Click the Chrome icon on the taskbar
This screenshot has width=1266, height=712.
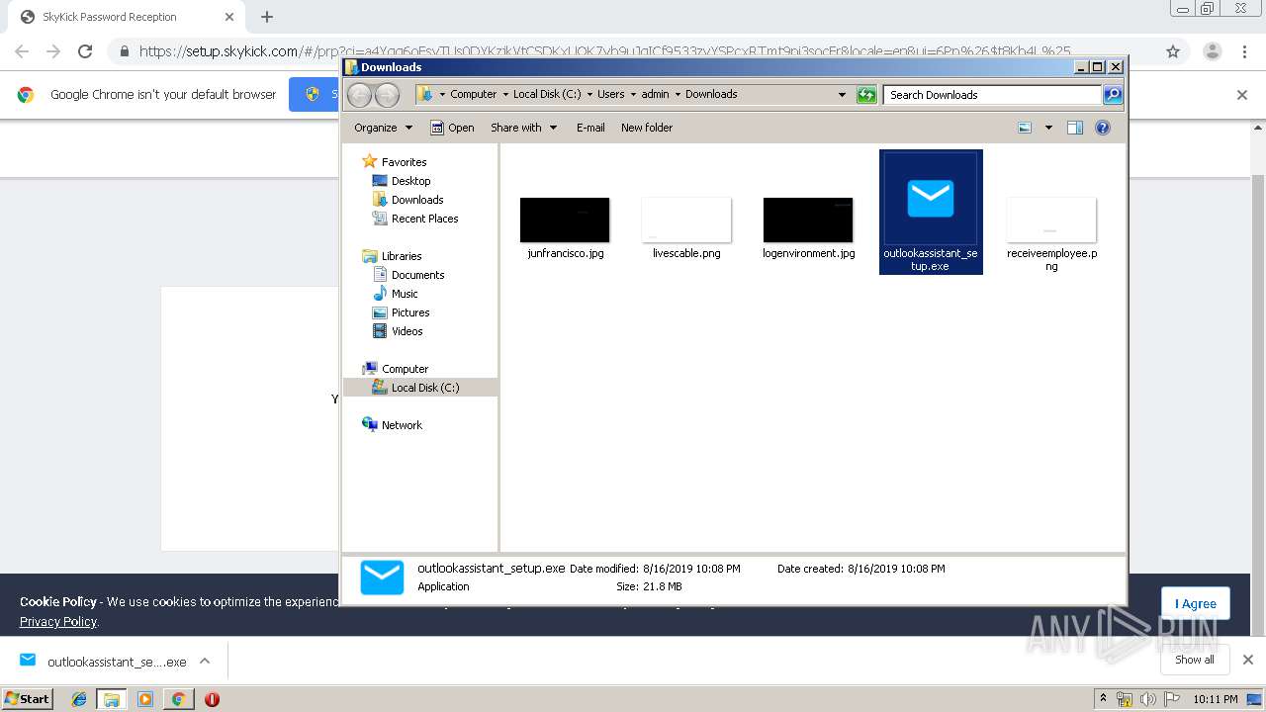tap(178, 699)
